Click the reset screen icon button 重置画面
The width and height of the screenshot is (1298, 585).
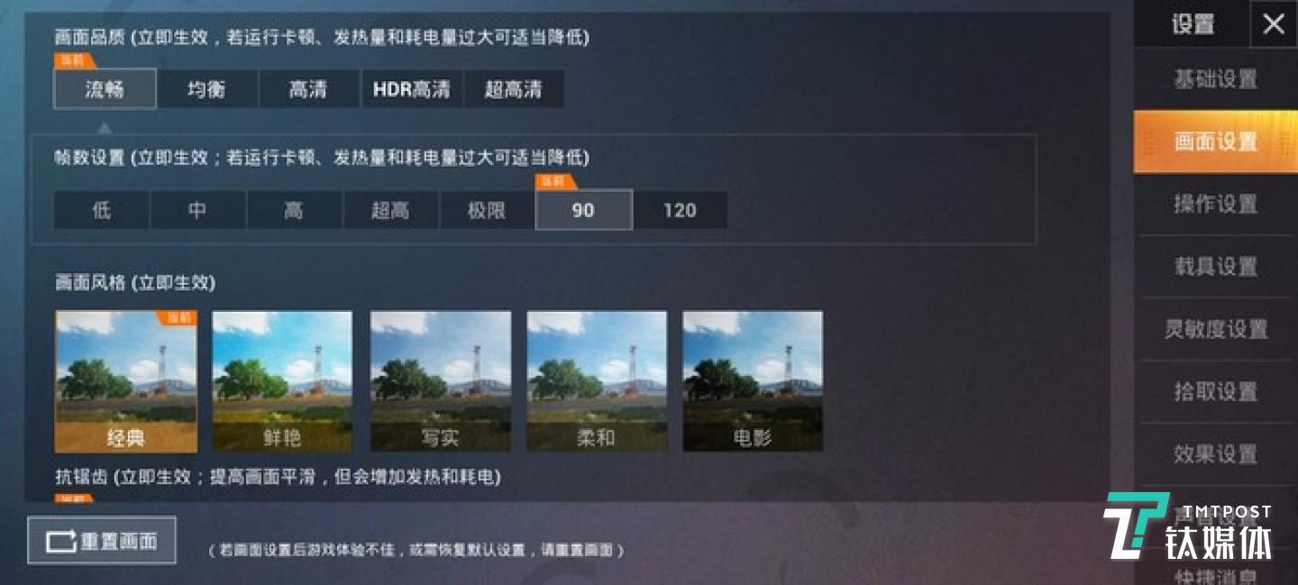(102, 541)
